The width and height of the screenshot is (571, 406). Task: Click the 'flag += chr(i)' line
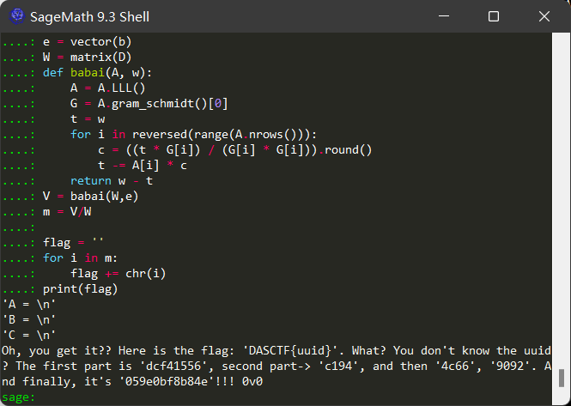click(118, 274)
